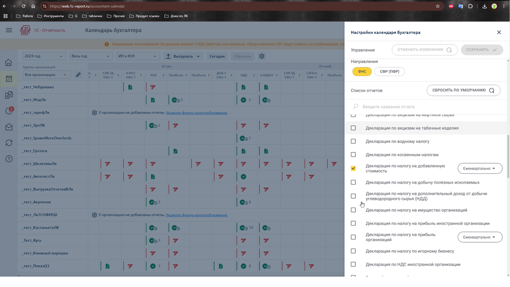Select organization _тест_Книжный воришка
The image size is (510, 287).
(x=45, y=253)
